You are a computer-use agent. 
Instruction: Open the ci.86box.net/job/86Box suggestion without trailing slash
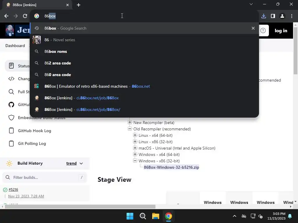click(x=144, y=98)
